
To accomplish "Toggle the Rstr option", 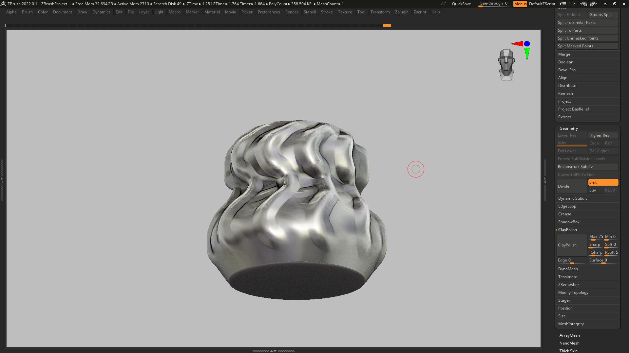I will 611,143.
